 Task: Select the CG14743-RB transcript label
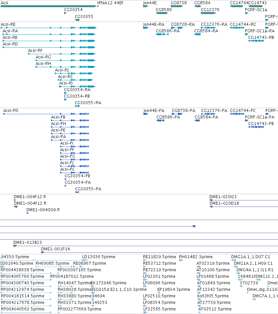coord(261,38)
